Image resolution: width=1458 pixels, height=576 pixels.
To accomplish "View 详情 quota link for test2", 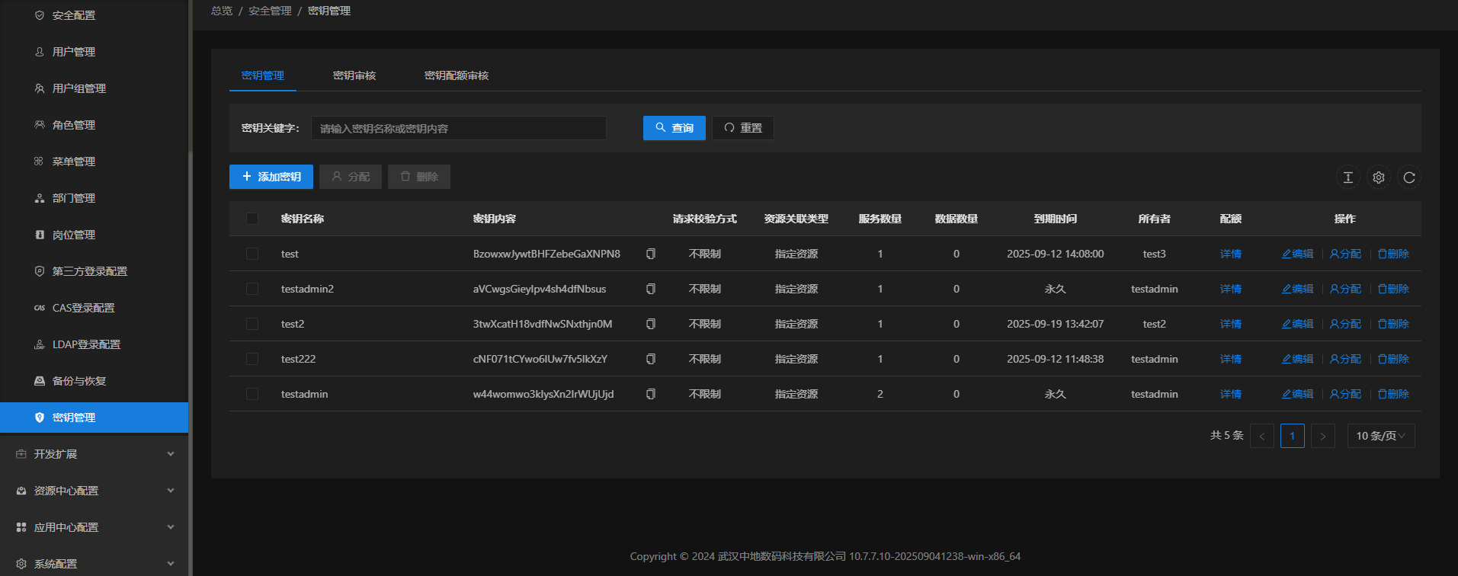I will 1230,324.
